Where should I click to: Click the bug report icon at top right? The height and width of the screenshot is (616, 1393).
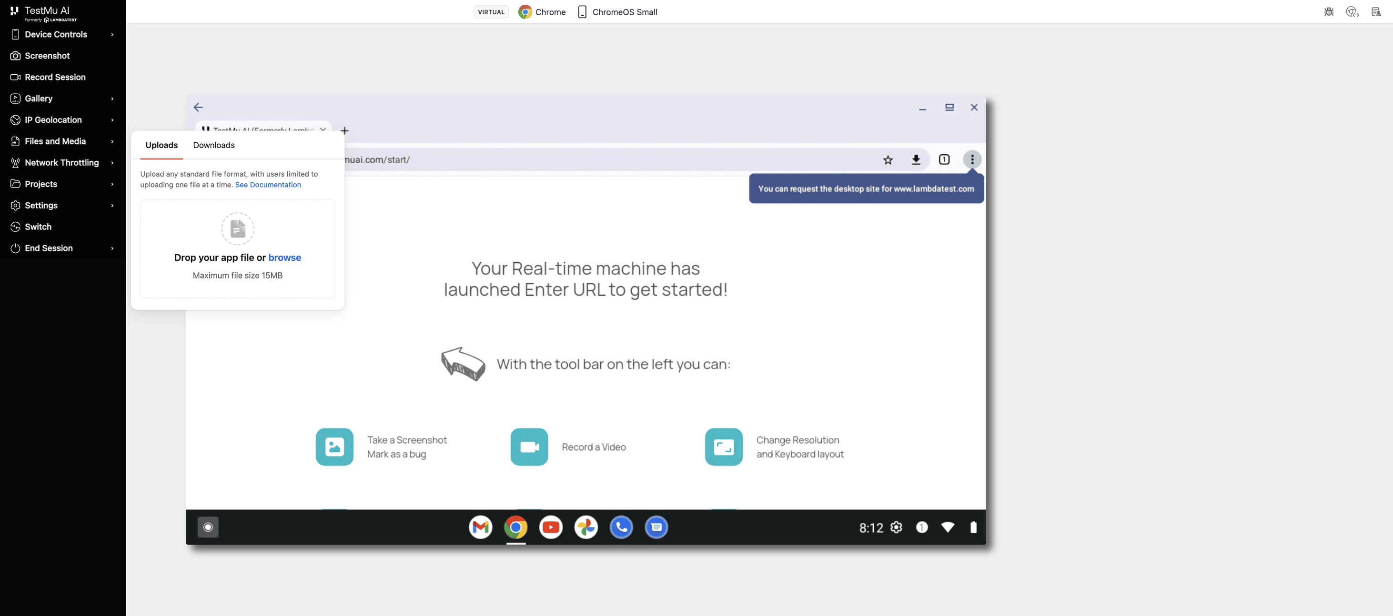click(1329, 12)
